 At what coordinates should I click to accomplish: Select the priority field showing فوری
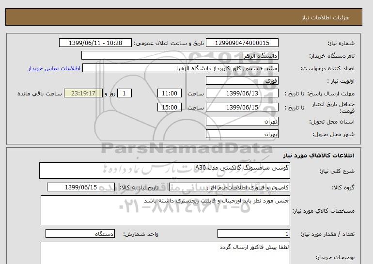[x=242, y=80]
